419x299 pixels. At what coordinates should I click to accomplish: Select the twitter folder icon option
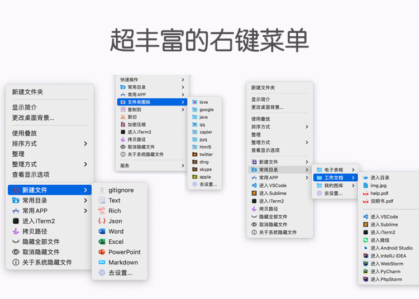point(195,155)
